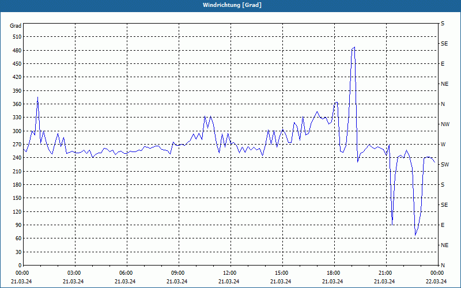461x288 pixels.
Task: Select the "W" compass label on the right axis
Action: [443, 145]
